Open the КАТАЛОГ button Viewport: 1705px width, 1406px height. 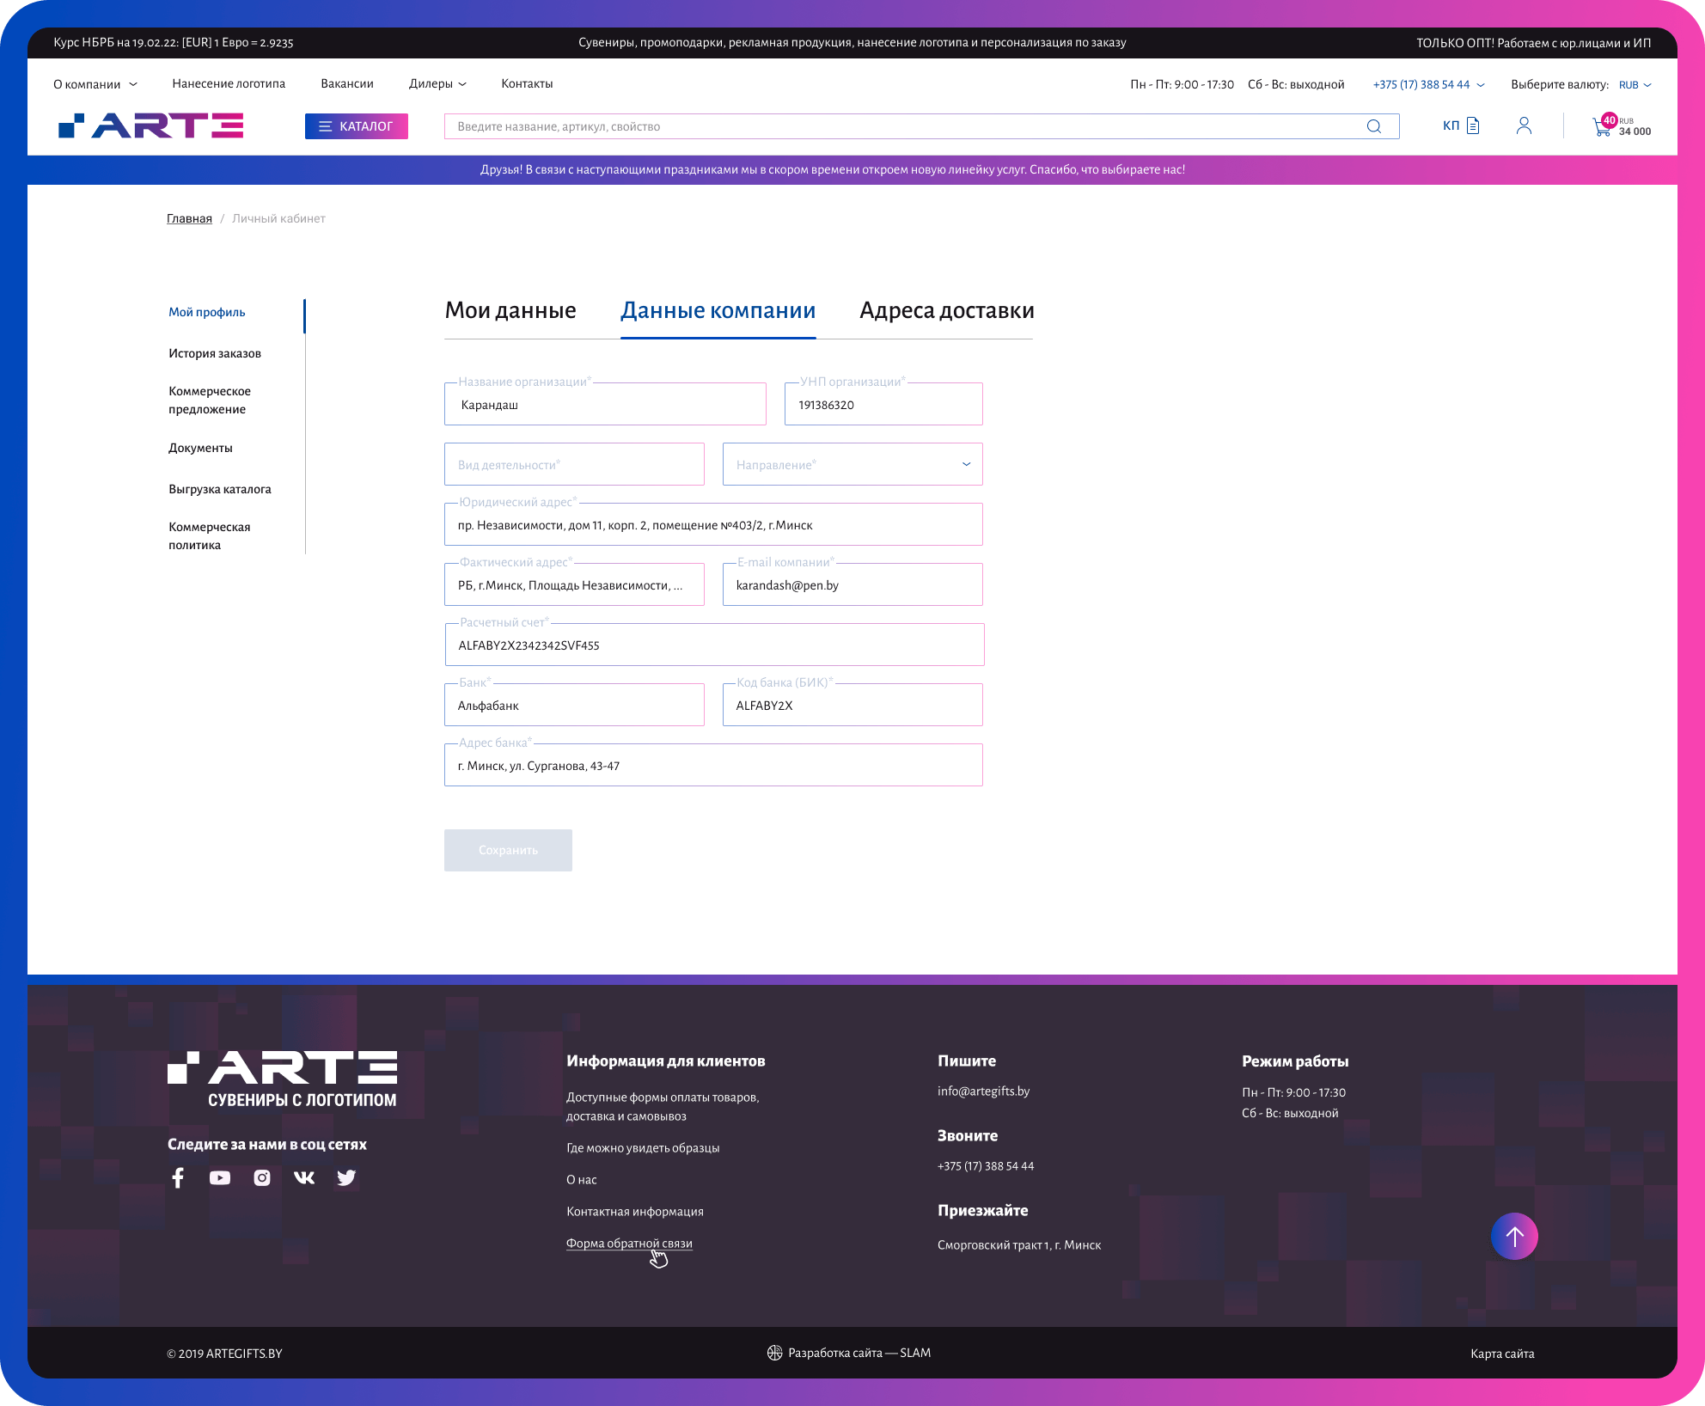click(356, 126)
